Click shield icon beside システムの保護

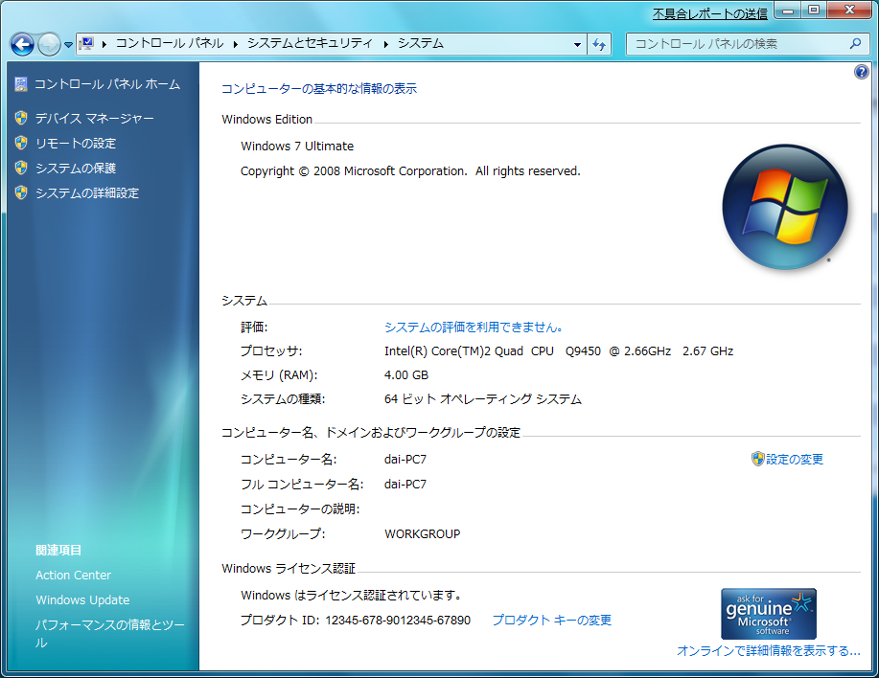pos(21,168)
